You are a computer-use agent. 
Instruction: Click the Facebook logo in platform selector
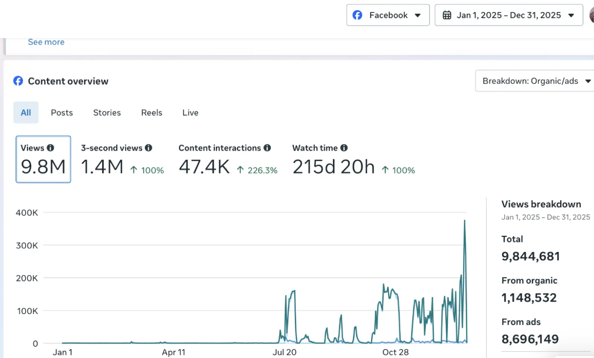tap(357, 15)
